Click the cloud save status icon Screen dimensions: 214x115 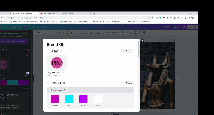point(44,27)
